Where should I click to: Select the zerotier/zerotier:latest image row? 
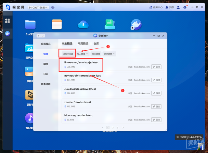pos(113,104)
